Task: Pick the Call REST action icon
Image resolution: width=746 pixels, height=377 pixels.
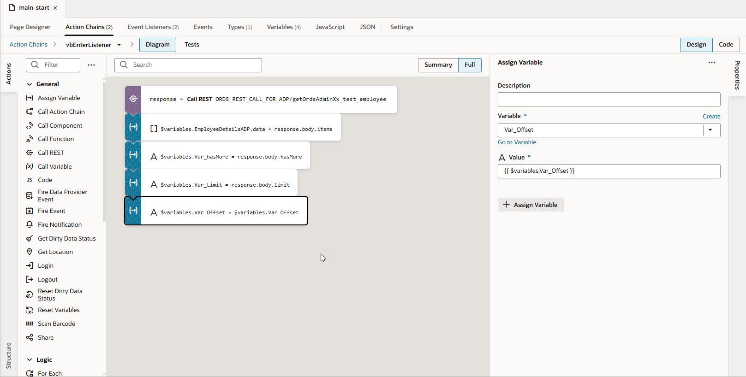Action: click(30, 153)
